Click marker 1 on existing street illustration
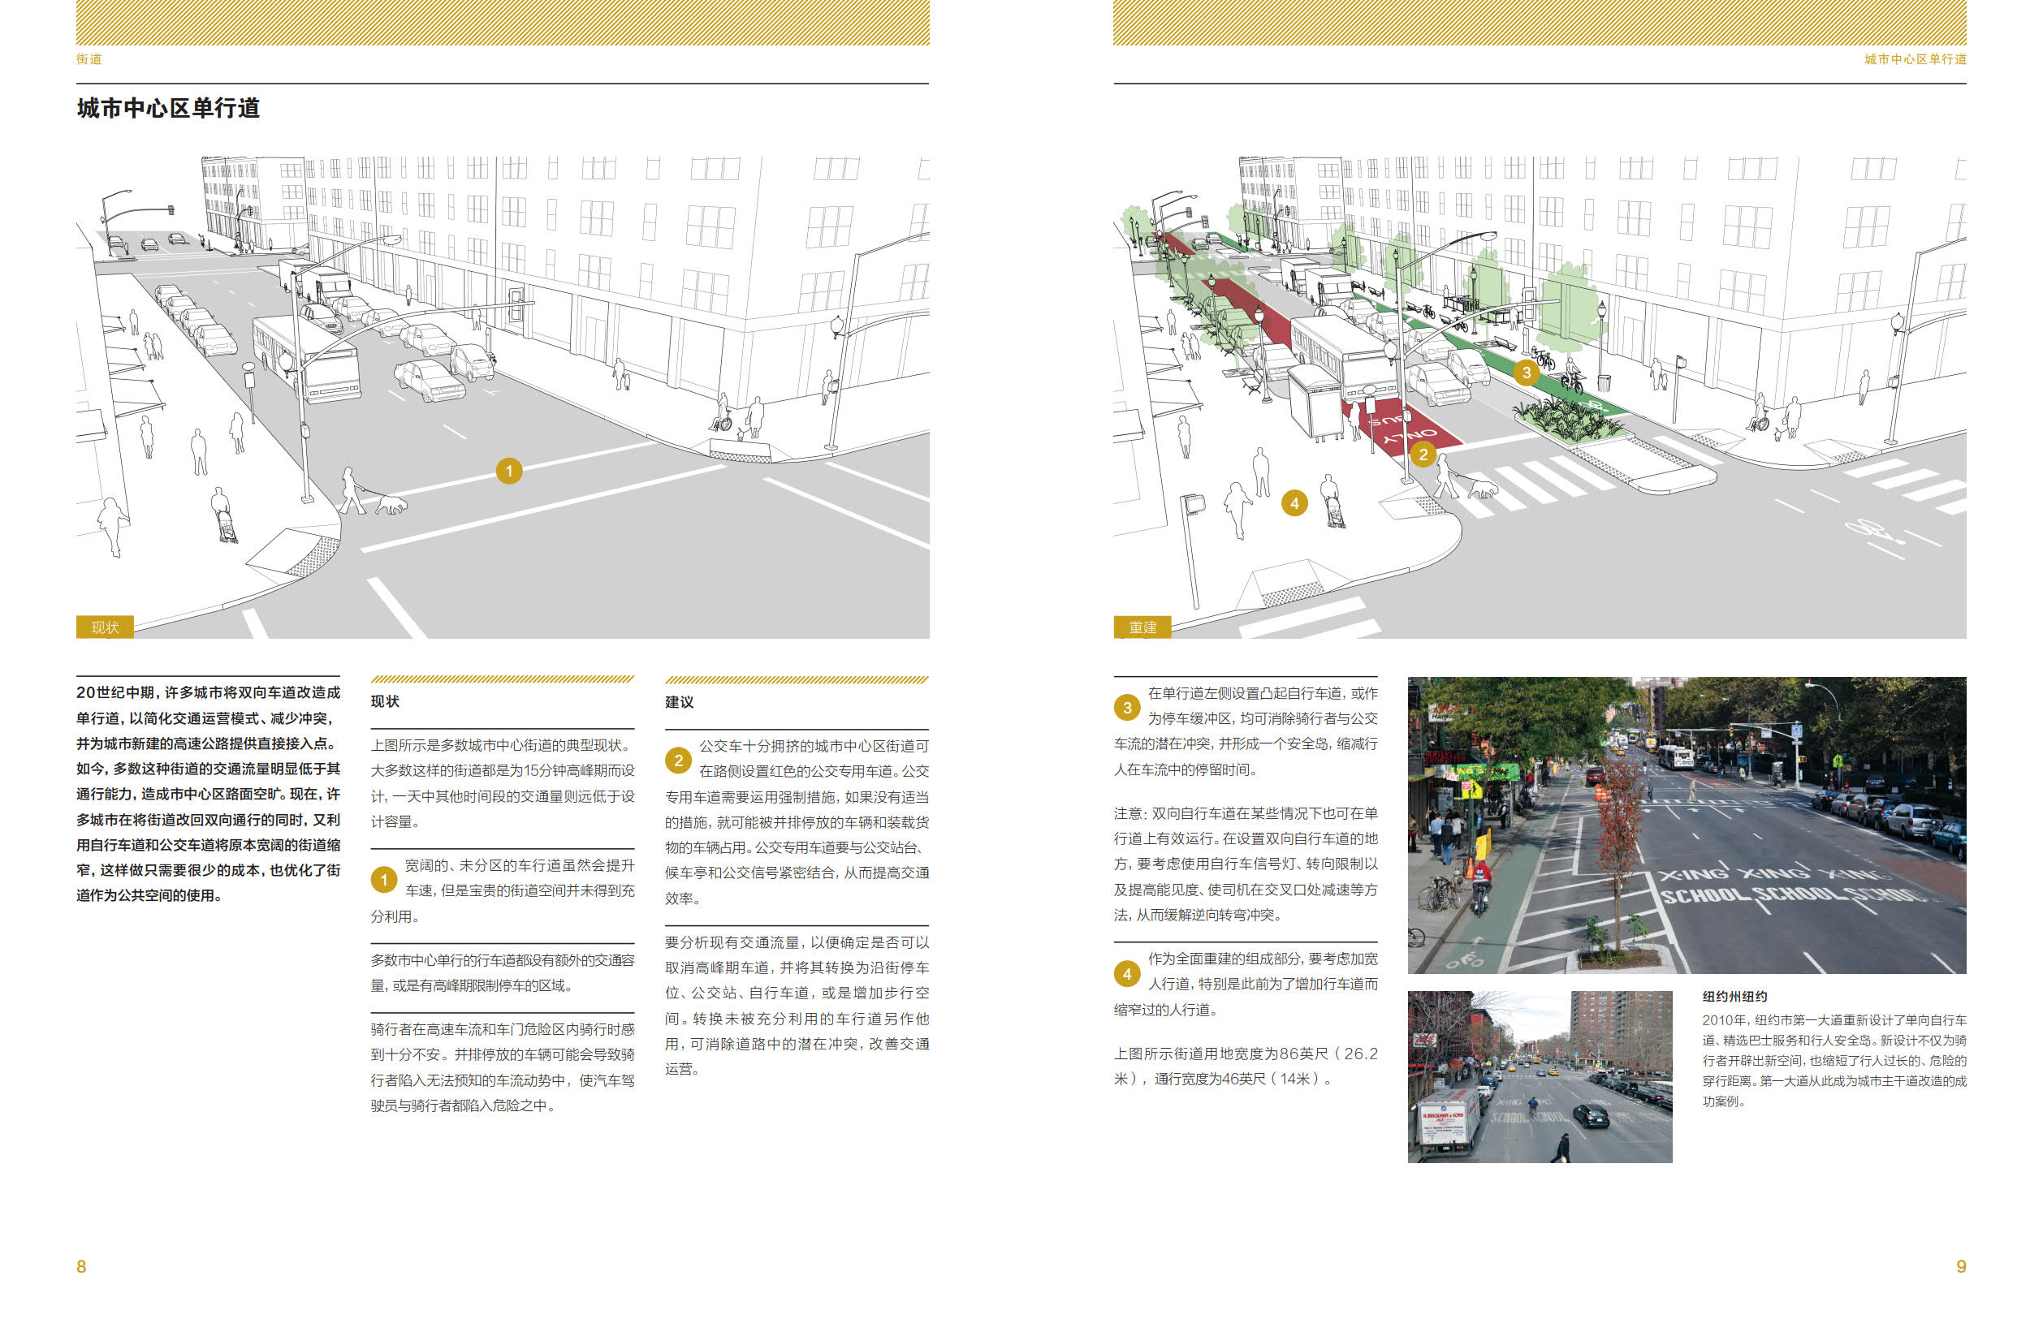The height and width of the screenshot is (1323, 2043). tap(509, 470)
